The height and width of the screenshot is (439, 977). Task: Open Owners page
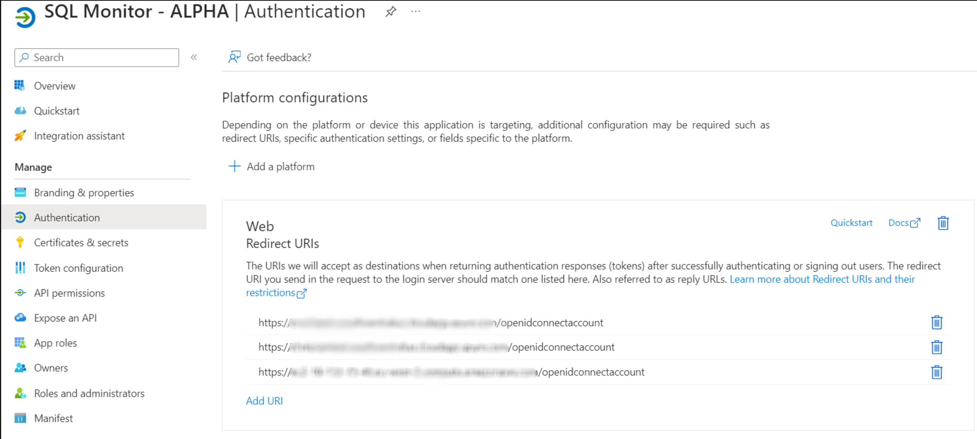[x=51, y=367]
